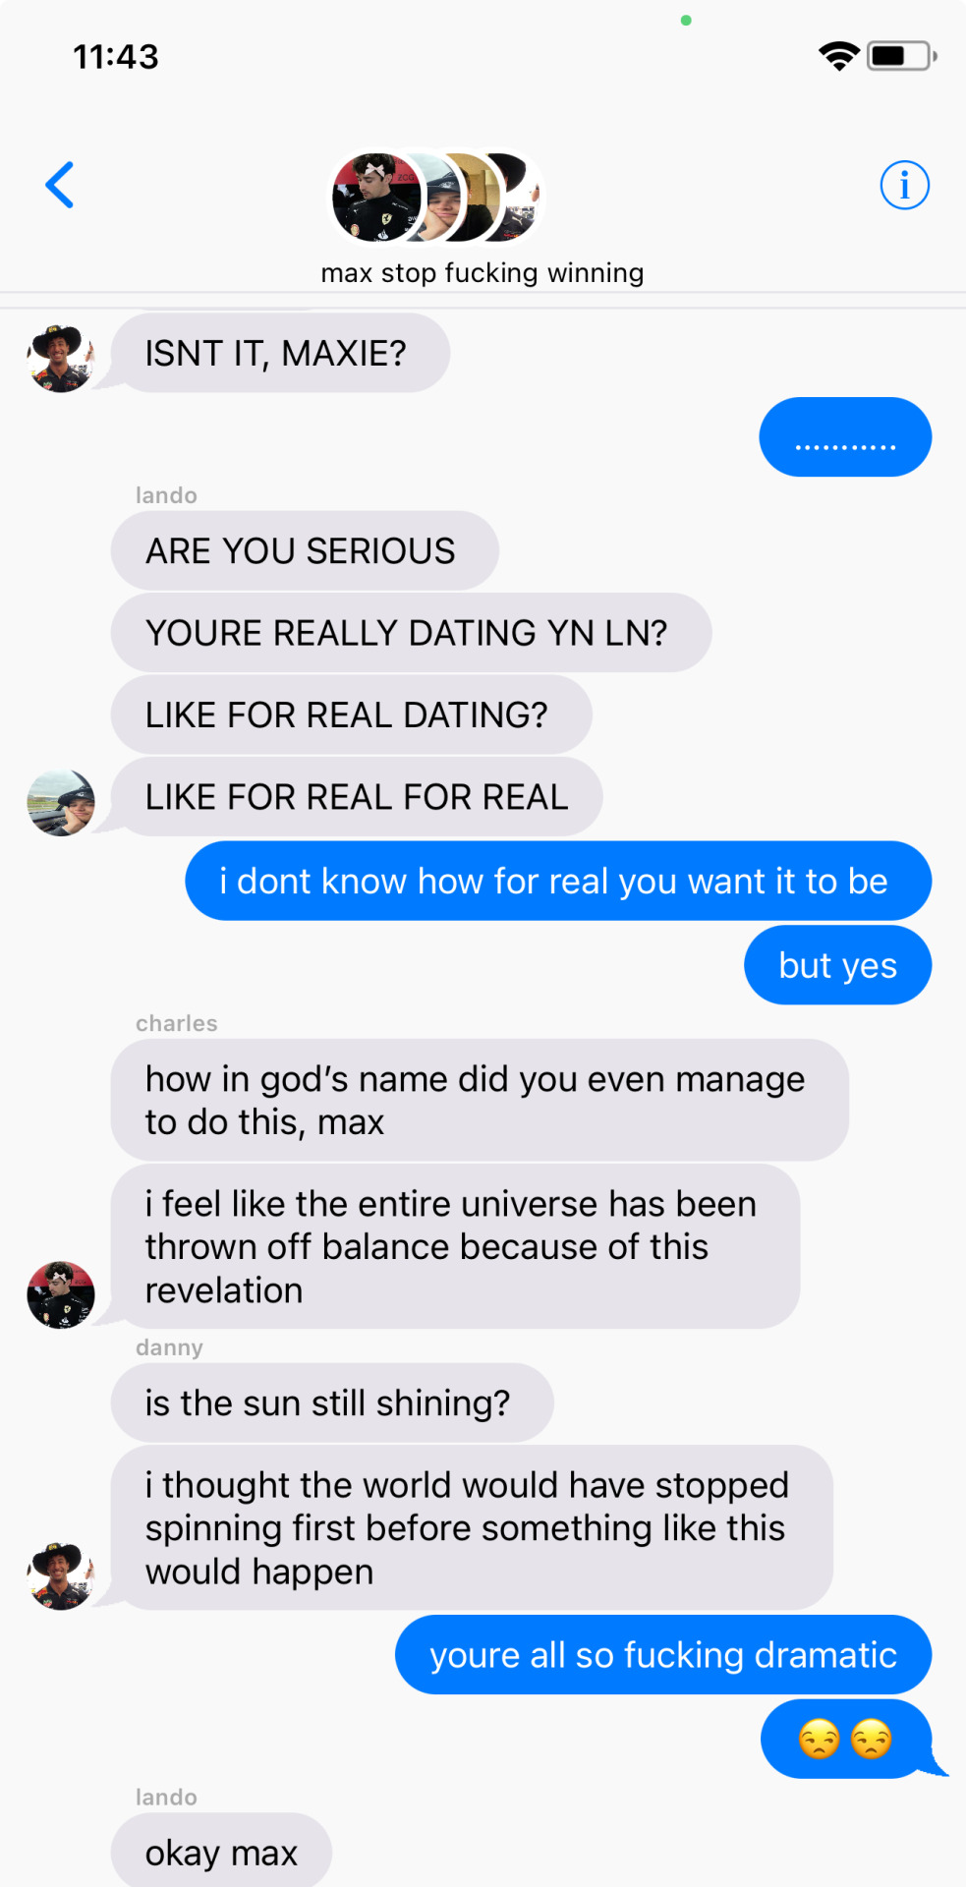Tap danny's avatar beside 'would happen' message

pos(61,1576)
